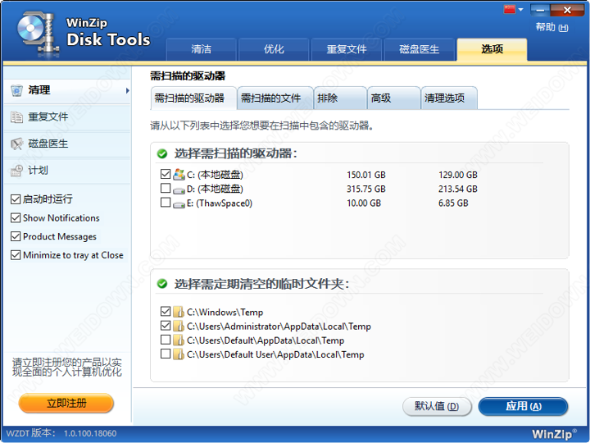Click the 立即注册 register button
590x443 pixels.
coord(66,404)
